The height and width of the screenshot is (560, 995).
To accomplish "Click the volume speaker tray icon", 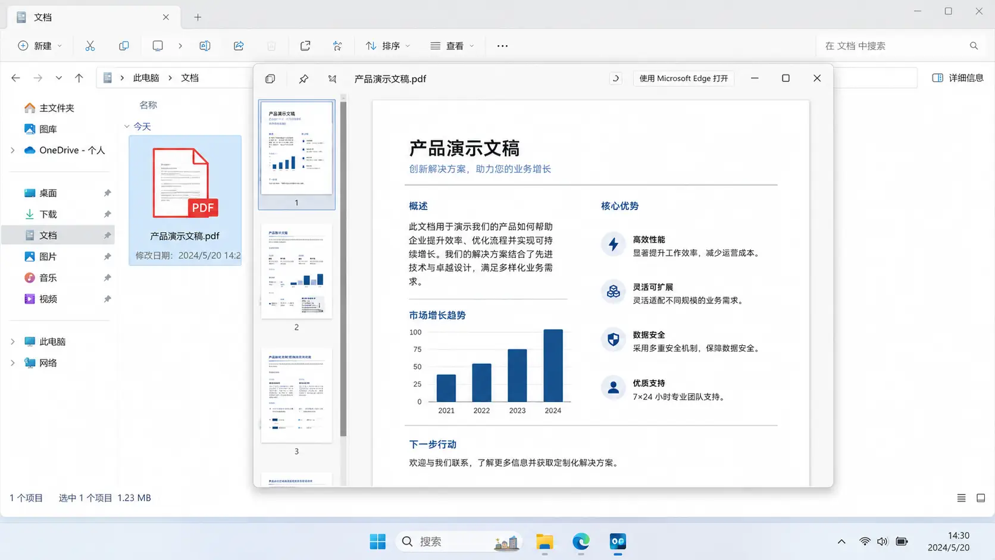I will coord(883,542).
